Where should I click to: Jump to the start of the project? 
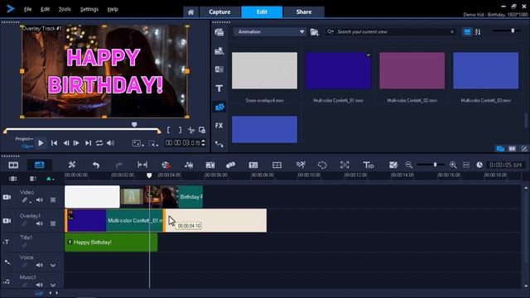pos(54,143)
